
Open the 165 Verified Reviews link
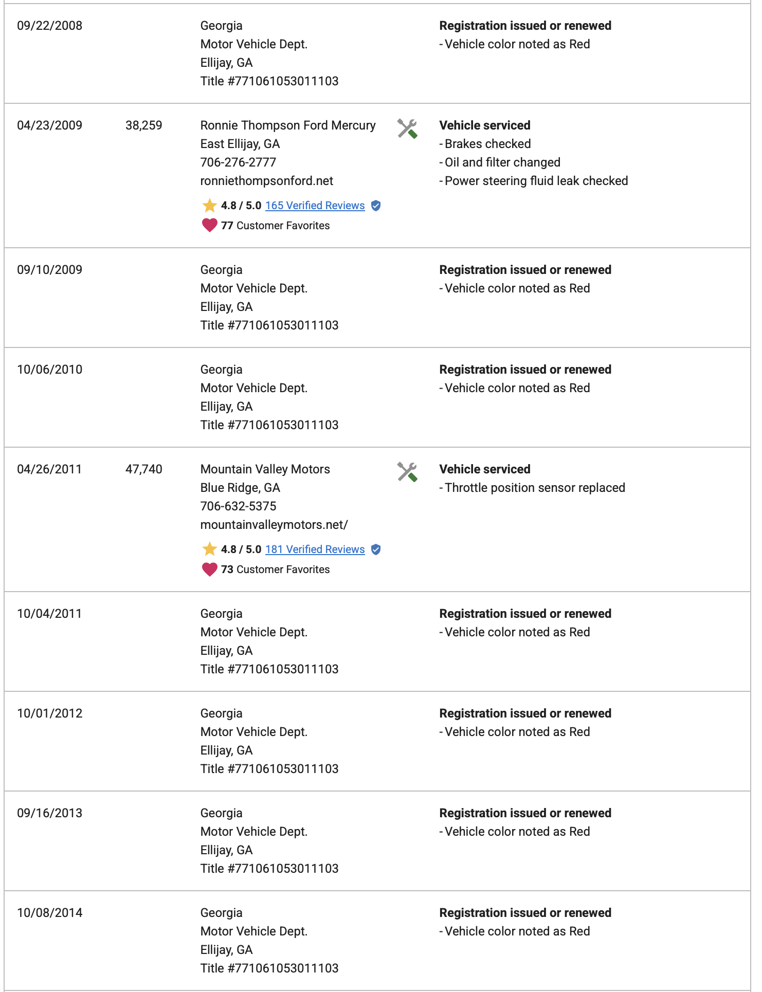click(315, 206)
